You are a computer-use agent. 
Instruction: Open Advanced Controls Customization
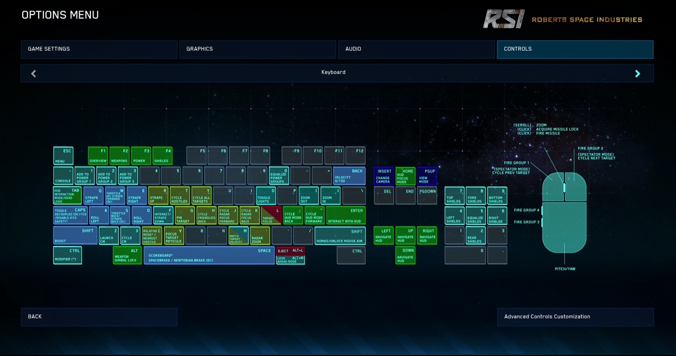tap(575, 317)
